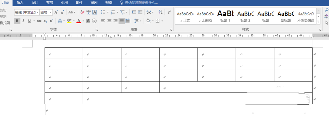Center the text with the Center align icon
This screenshot has height=121, width=329.
(x=109, y=21)
